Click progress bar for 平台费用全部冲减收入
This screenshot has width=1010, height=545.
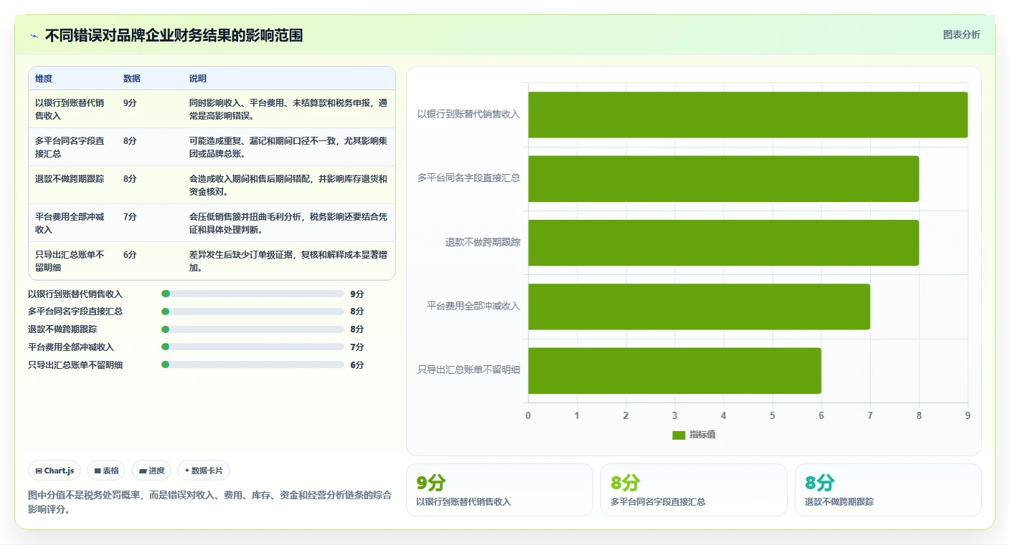click(253, 347)
